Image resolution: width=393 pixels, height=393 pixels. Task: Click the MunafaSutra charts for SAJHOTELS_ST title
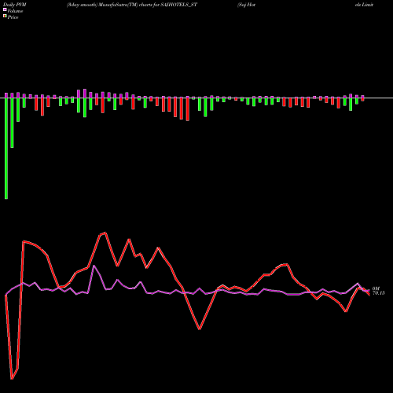click(x=132, y=5)
